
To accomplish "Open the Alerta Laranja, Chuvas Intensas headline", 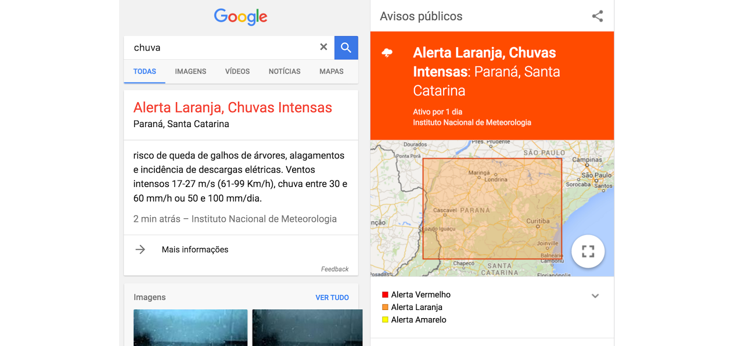I will click(x=232, y=107).
